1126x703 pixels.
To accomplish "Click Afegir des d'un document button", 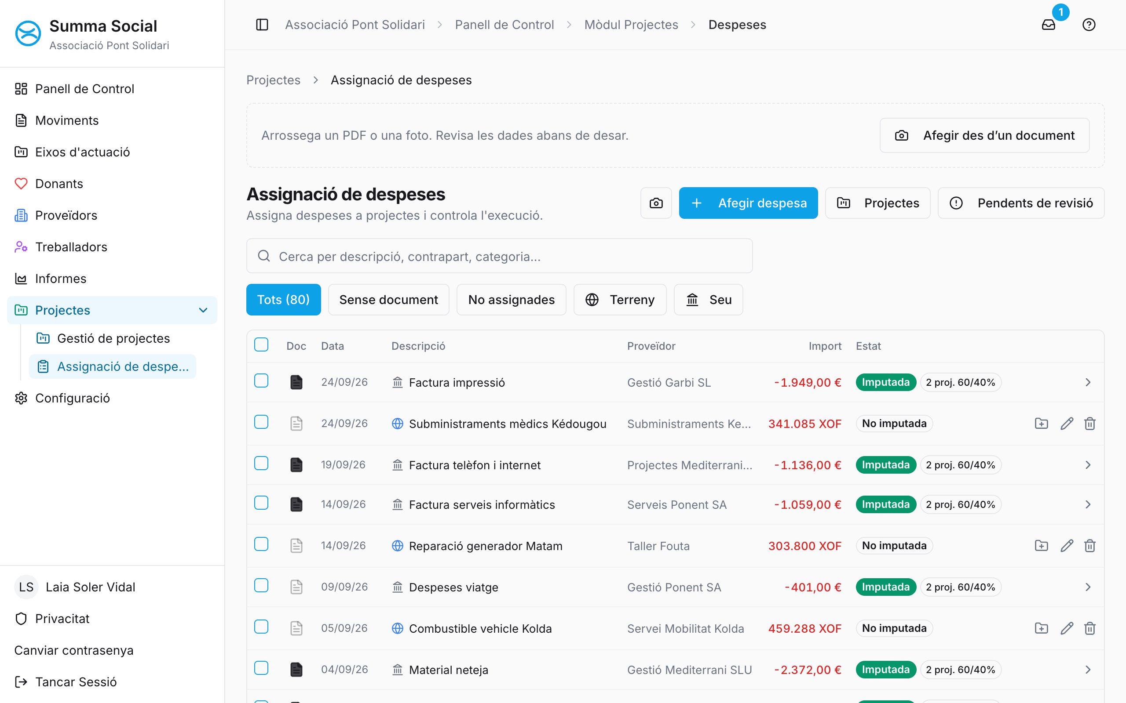I will point(984,135).
